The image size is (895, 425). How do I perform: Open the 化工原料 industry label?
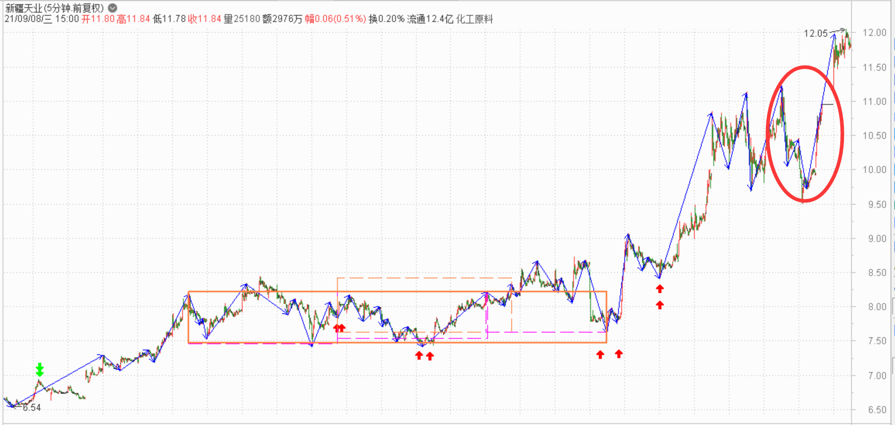coord(474,19)
